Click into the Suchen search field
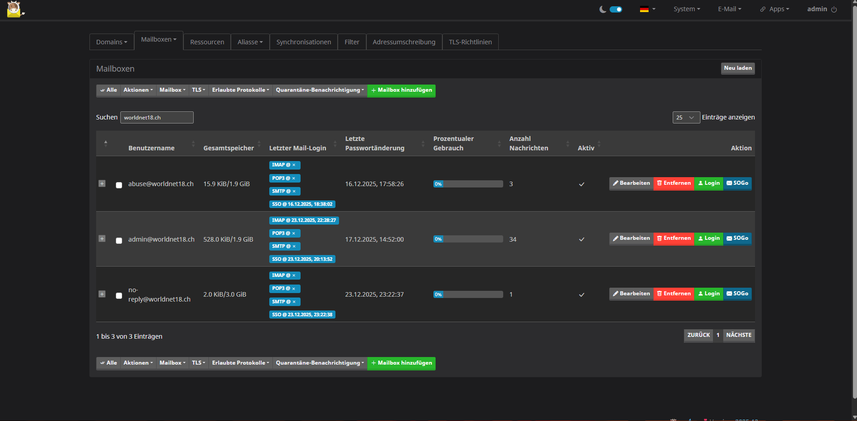 coord(157,117)
